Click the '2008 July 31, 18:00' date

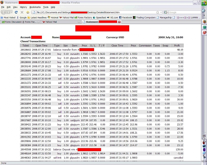click(171, 37)
